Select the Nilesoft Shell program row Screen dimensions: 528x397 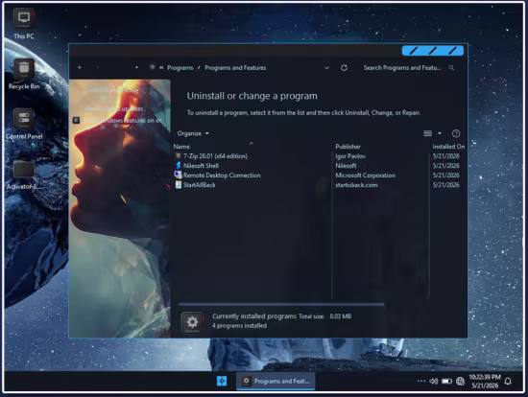click(x=201, y=166)
